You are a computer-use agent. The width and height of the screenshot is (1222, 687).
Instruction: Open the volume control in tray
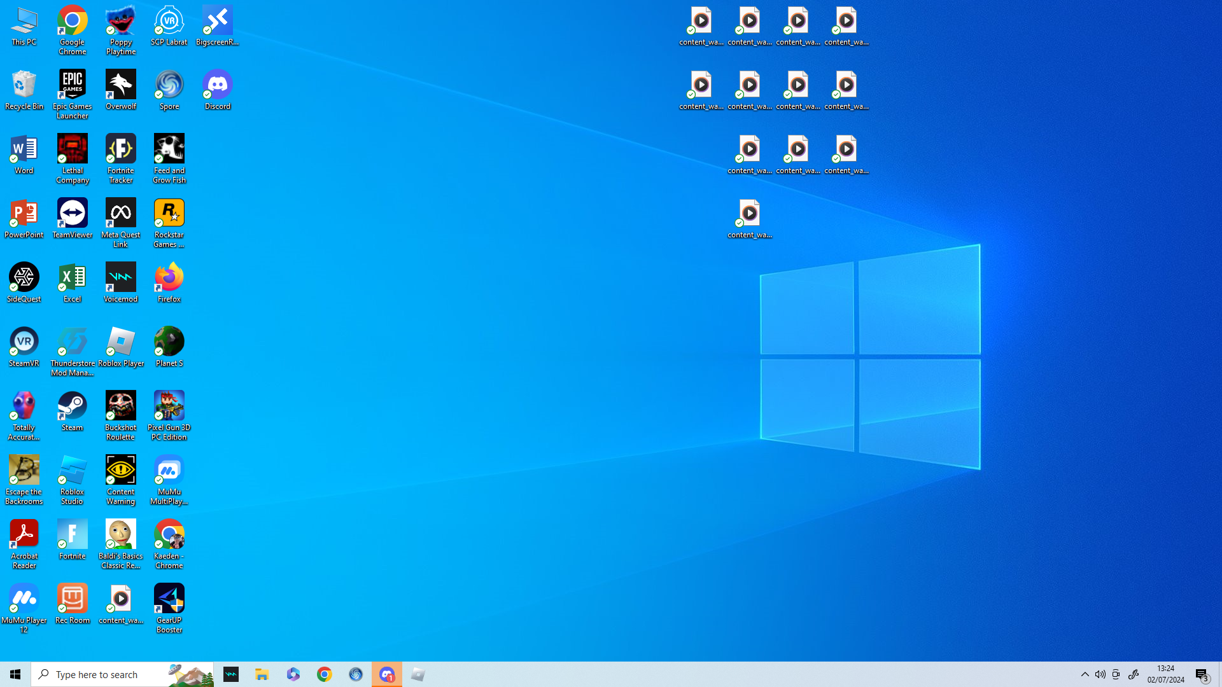point(1100,674)
